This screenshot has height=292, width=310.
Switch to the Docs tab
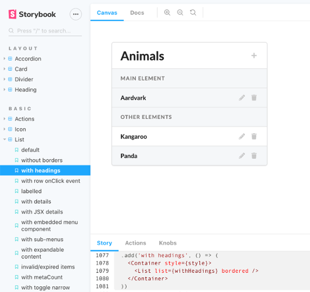[137, 12]
